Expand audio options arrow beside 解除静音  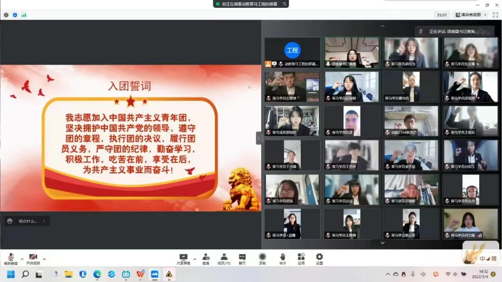pyautogui.click(x=22, y=259)
